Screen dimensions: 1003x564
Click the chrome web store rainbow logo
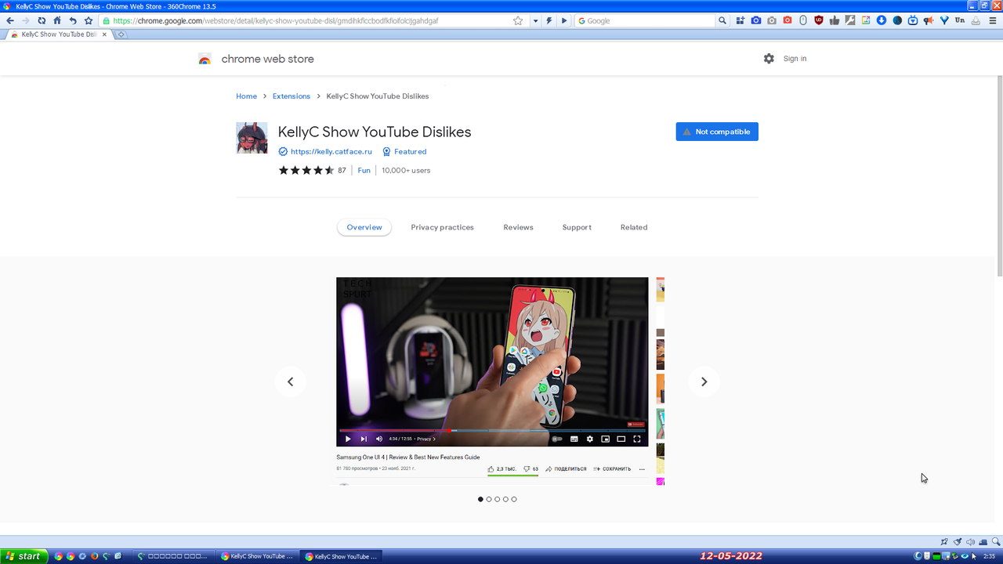[205, 59]
